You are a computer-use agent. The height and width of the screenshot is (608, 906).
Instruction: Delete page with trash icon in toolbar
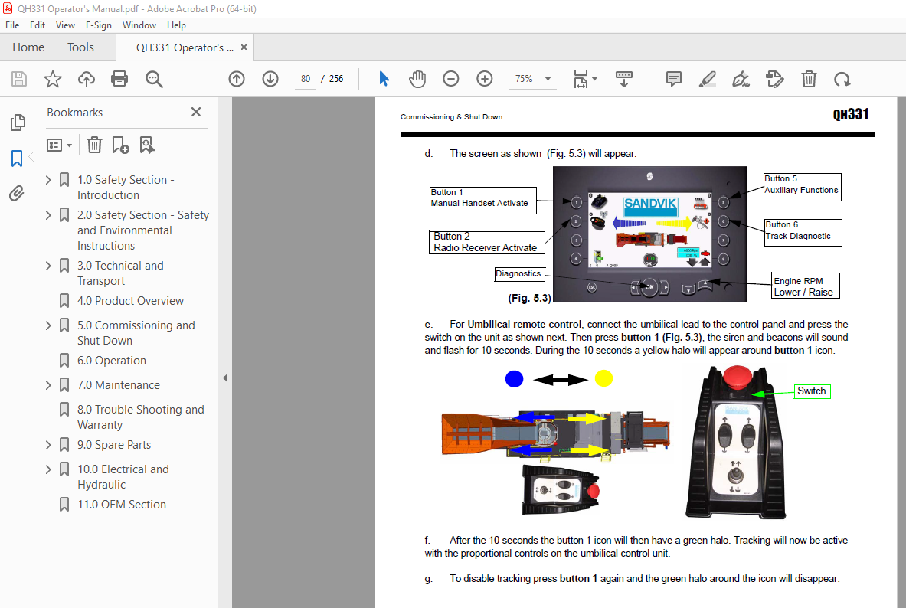(809, 79)
